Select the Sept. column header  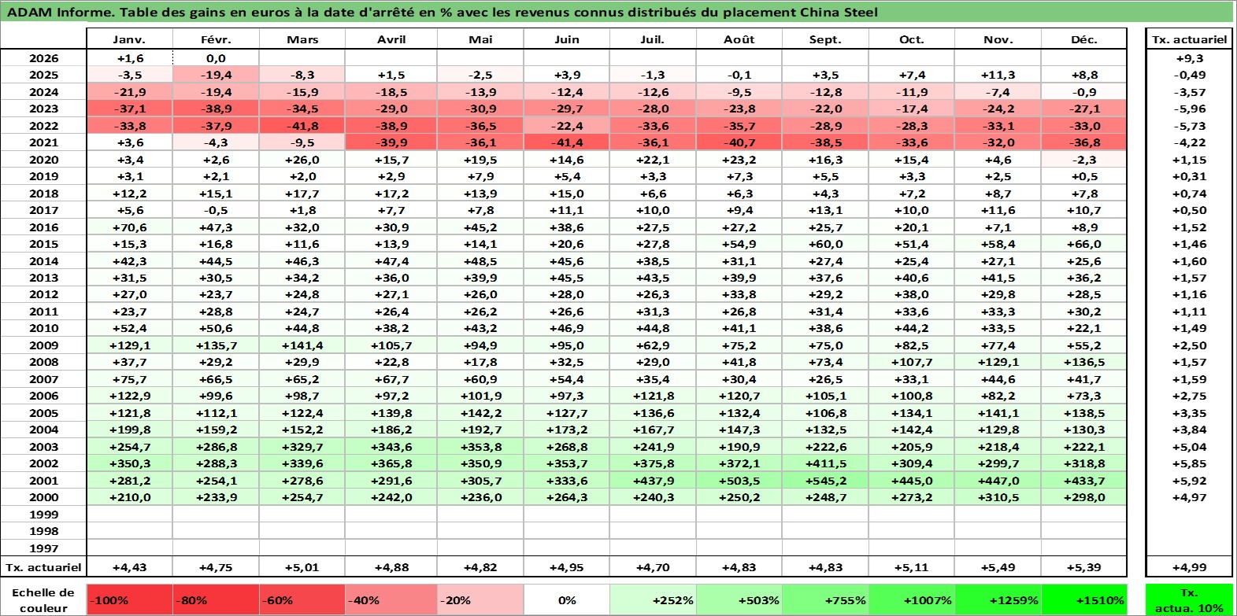[825, 39]
